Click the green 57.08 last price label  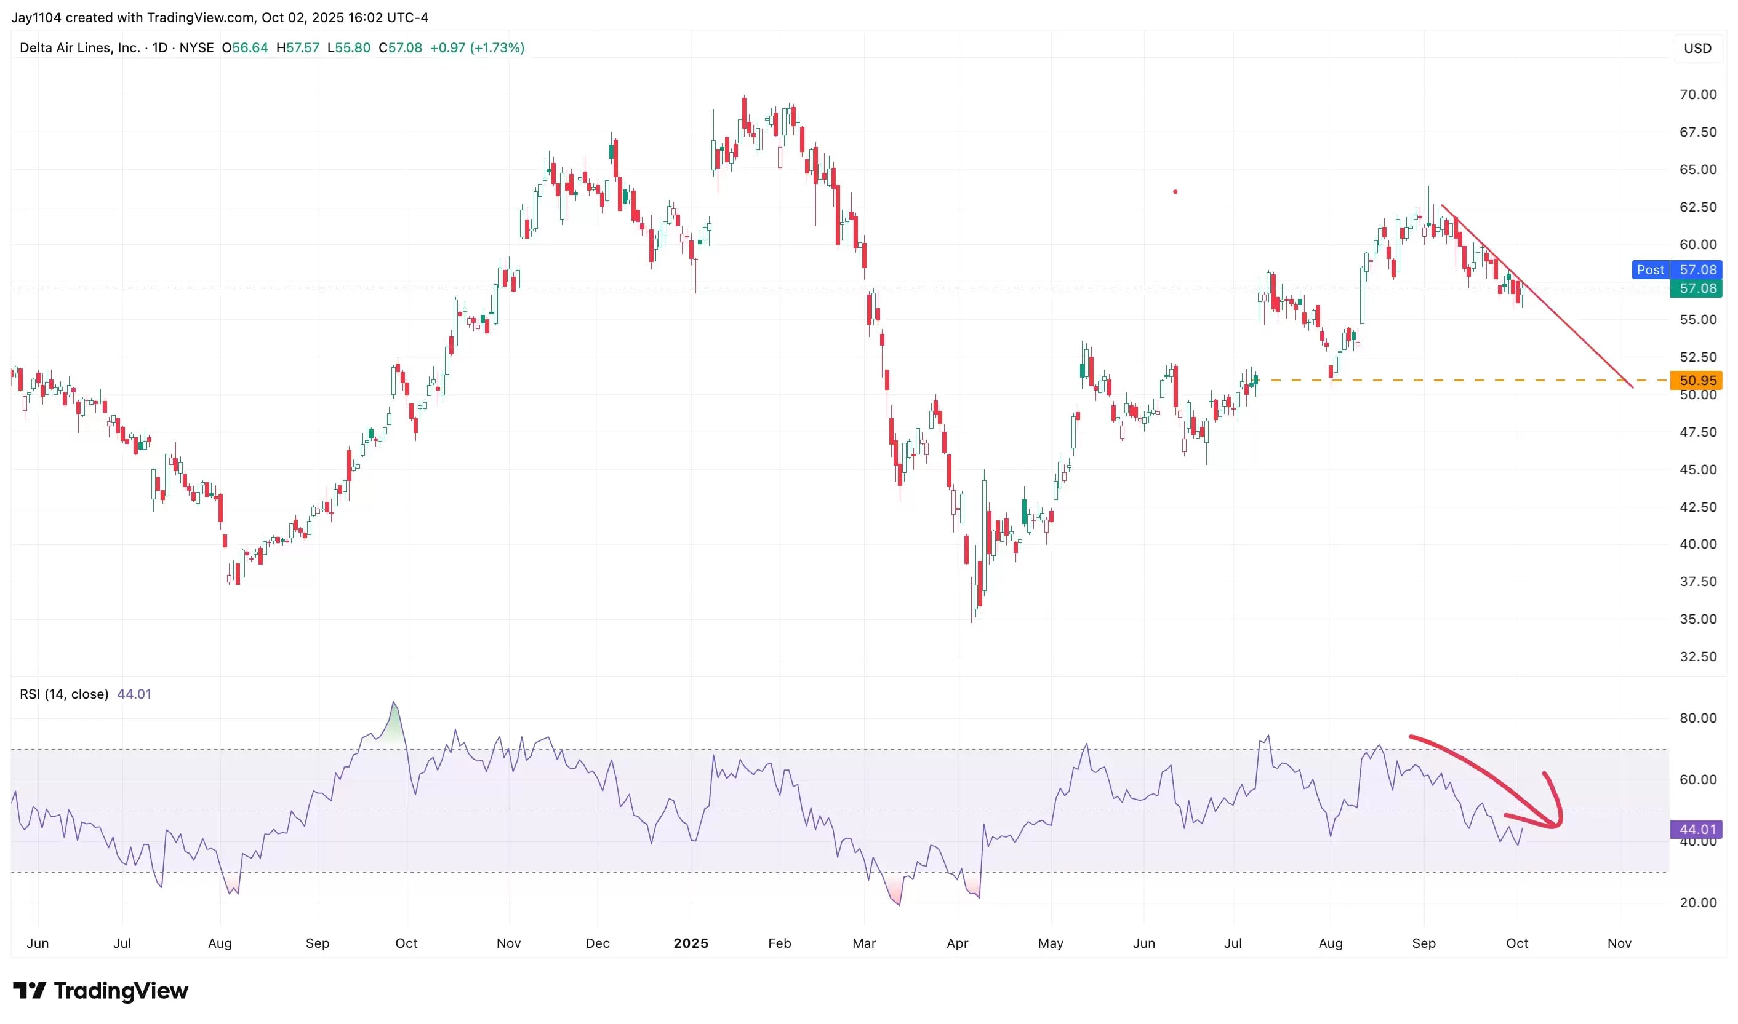click(1696, 288)
